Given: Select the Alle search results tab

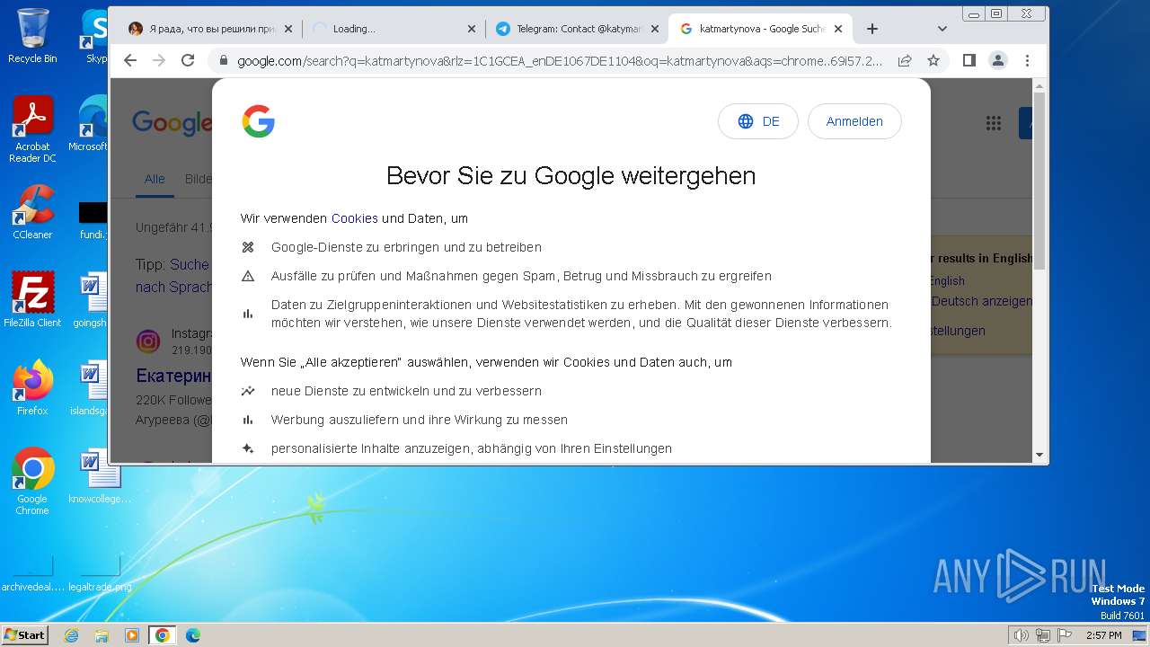Looking at the screenshot, I should pyautogui.click(x=155, y=179).
